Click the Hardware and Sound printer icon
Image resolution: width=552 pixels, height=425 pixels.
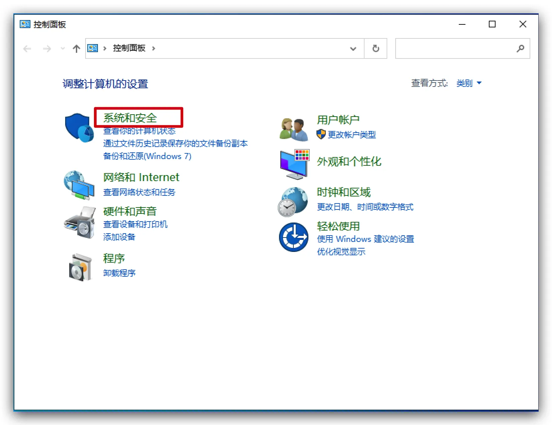tap(80, 223)
